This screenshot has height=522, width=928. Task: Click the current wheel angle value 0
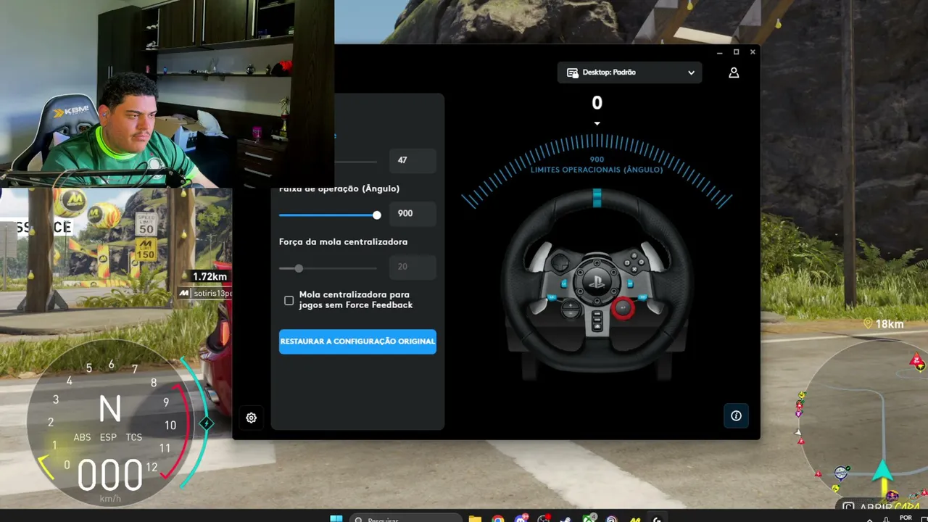pyautogui.click(x=597, y=103)
